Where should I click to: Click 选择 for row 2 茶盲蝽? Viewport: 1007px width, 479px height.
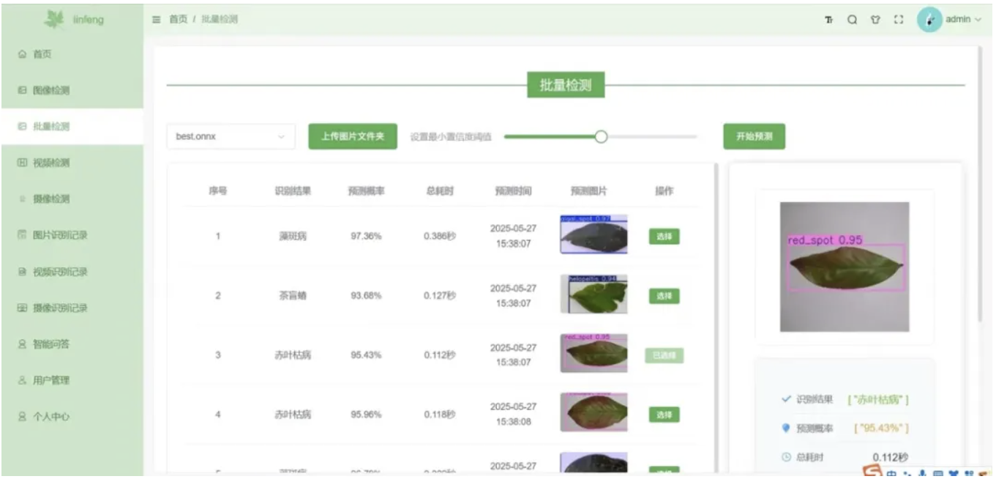tap(664, 296)
